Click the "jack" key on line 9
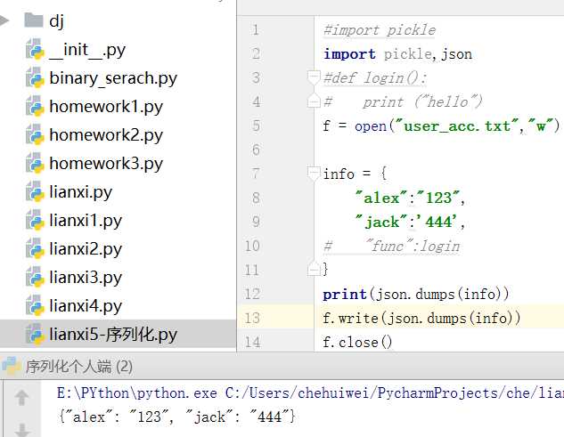 381,222
